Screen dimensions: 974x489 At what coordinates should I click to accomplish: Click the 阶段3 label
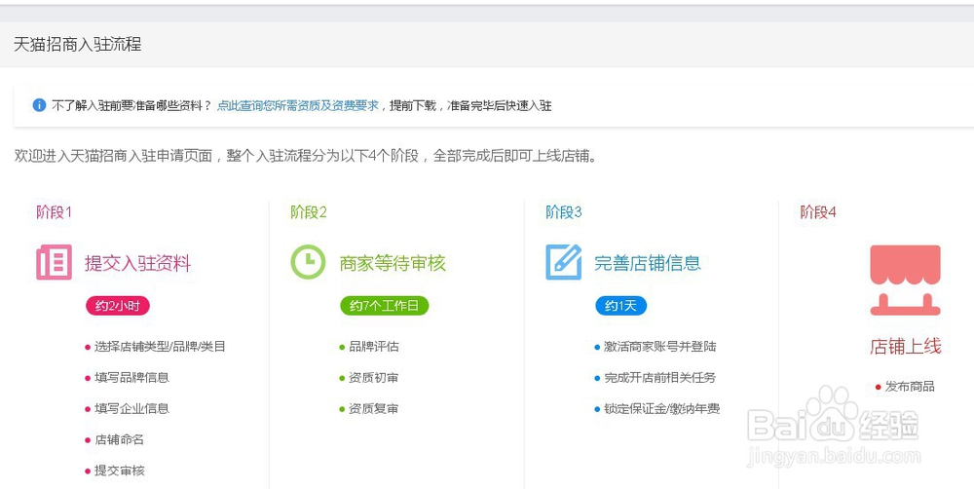tap(564, 212)
